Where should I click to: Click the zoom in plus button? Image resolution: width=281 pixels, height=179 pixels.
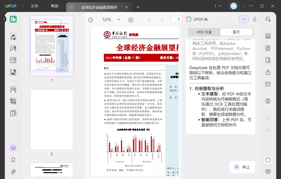click(x=131, y=20)
